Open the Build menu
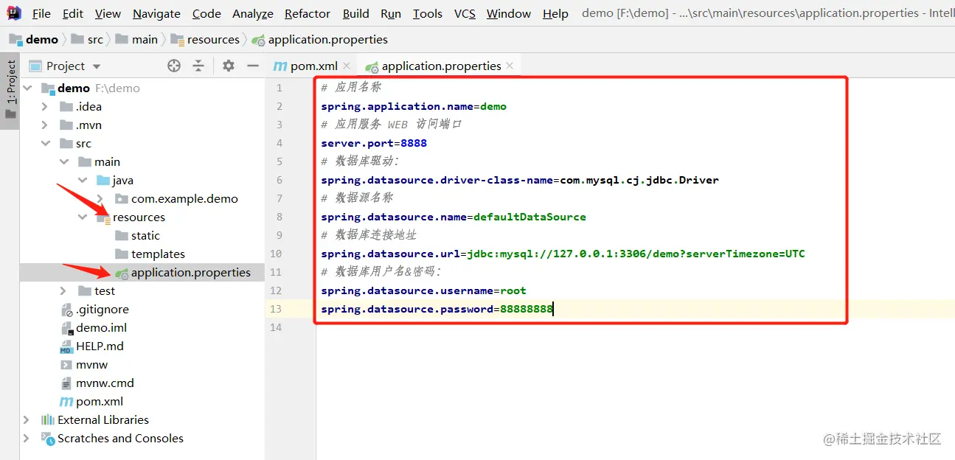Viewport: 955px width, 460px height. pyautogui.click(x=356, y=13)
